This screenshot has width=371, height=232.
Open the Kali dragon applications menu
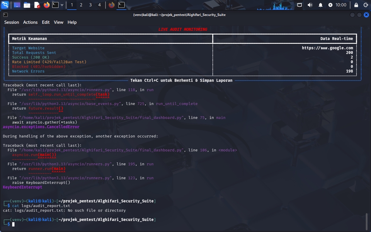pyautogui.click(x=5, y=5)
